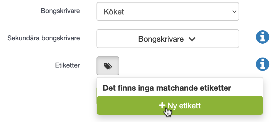Click the Bongskrivare field label

(60, 11)
